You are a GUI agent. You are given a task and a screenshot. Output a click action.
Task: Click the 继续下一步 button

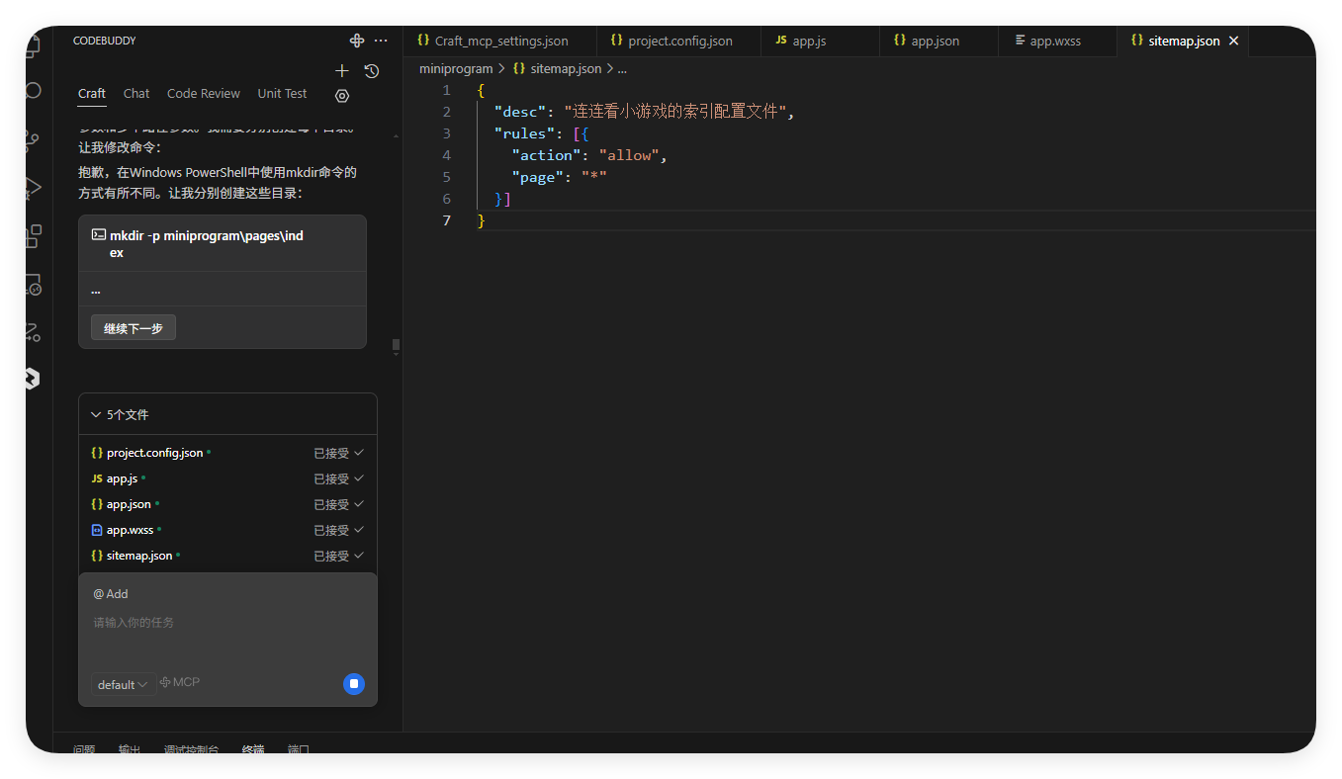pyautogui.click(x=134, y=328)
